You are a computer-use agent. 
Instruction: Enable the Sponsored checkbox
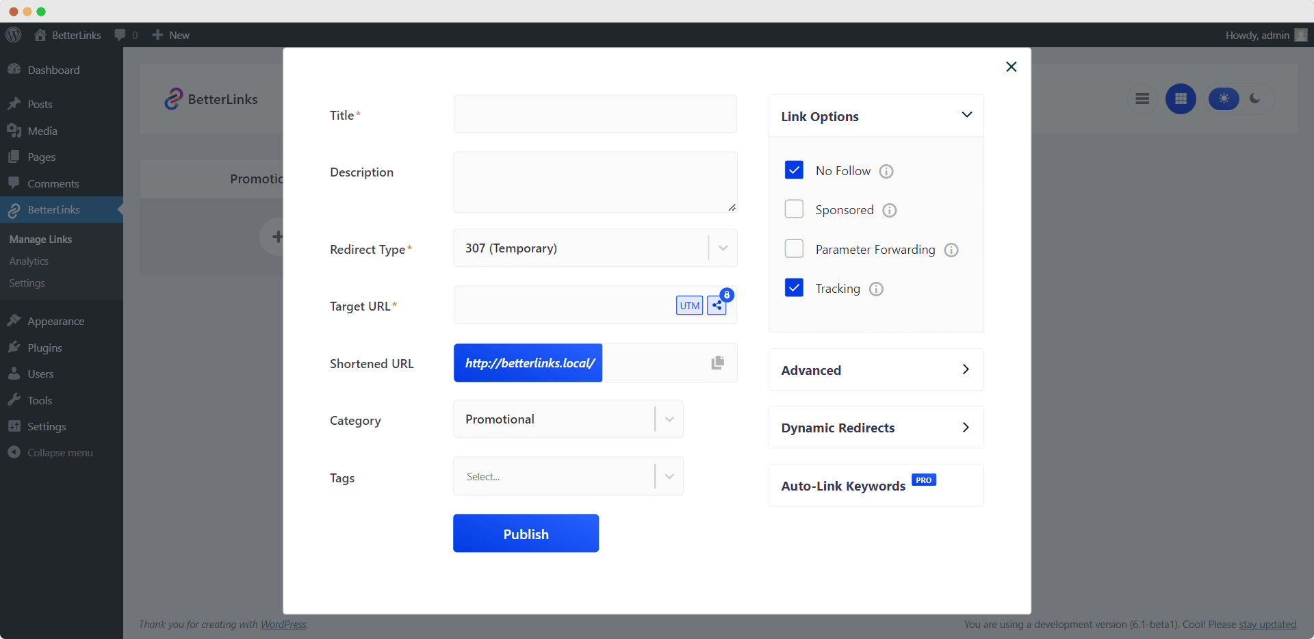(x=794, y=209)
